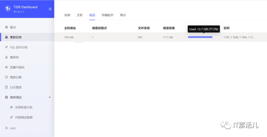Switch to the 存储拓扑 tab
Viewport: 267px width, 137px height.
107,15
